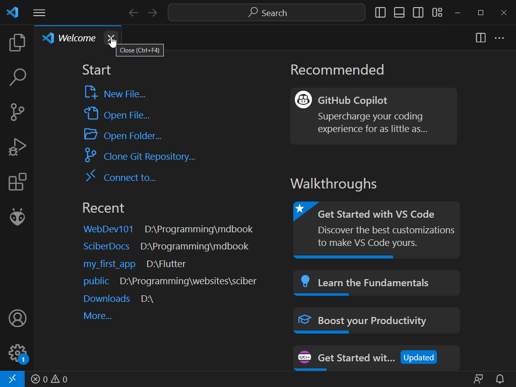
Task: Click the New File link
Action: pyautogui.click(x=124, y=94)
